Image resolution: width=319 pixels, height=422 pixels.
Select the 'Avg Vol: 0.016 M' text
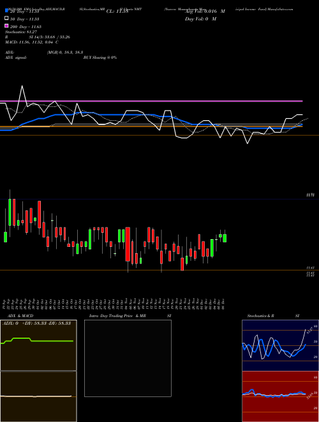205,12
